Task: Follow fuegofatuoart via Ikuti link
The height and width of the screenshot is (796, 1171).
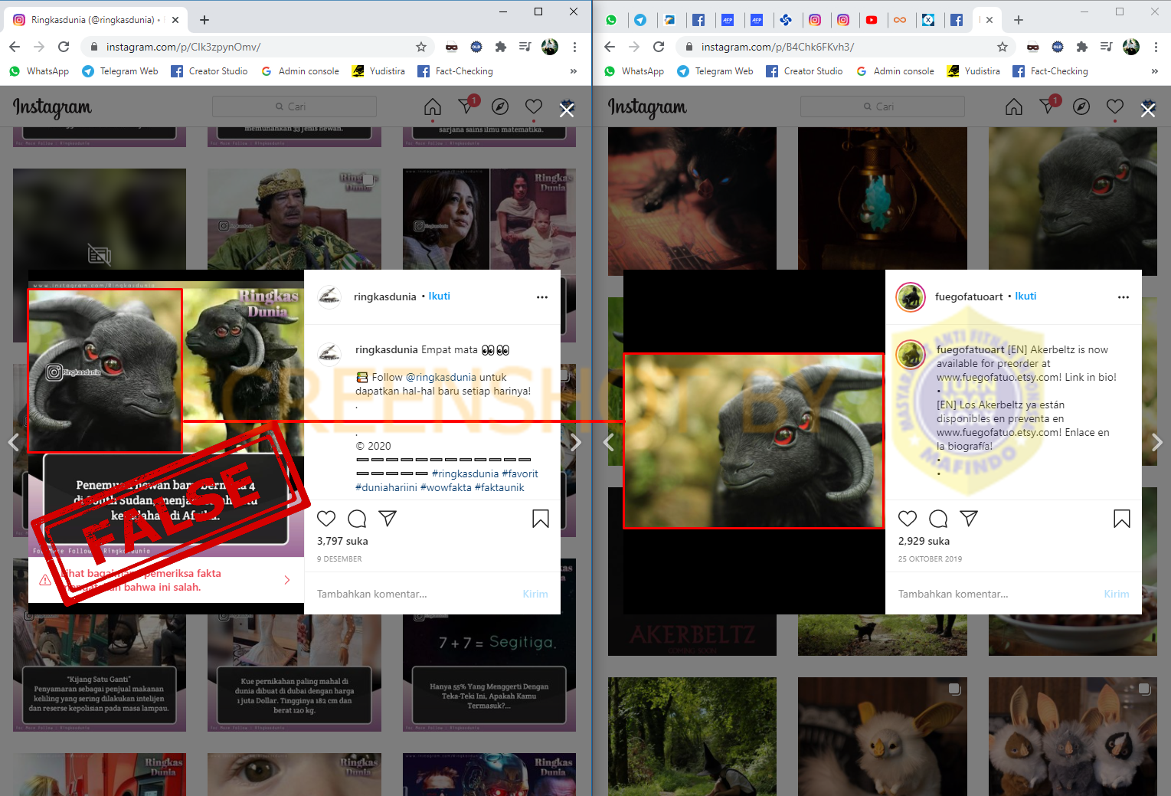Action: (x=1026, y=296)
